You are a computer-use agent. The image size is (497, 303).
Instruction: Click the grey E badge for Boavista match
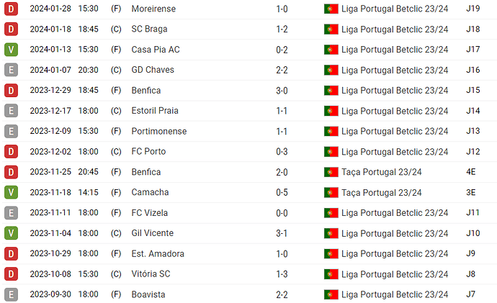(11, 294)
